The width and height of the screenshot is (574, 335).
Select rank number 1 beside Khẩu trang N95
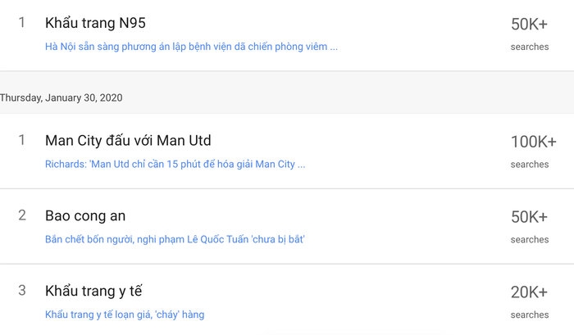22,23
